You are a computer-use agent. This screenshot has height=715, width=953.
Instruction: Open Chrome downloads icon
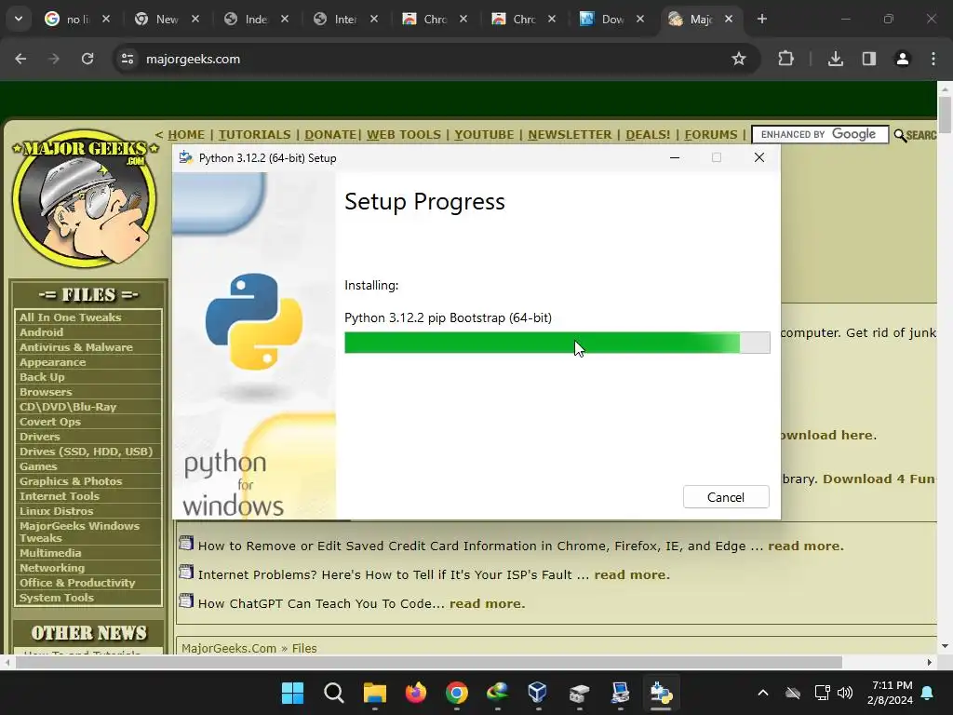[836, 59]
